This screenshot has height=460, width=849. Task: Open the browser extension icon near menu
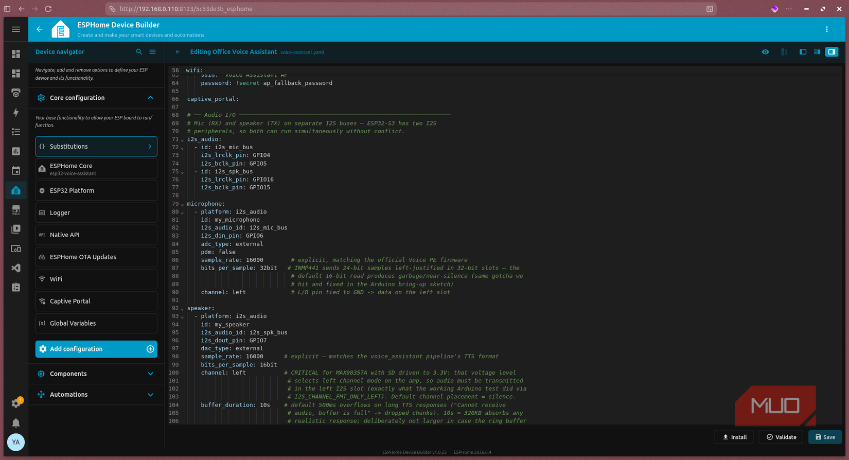[x=774, y=9]
